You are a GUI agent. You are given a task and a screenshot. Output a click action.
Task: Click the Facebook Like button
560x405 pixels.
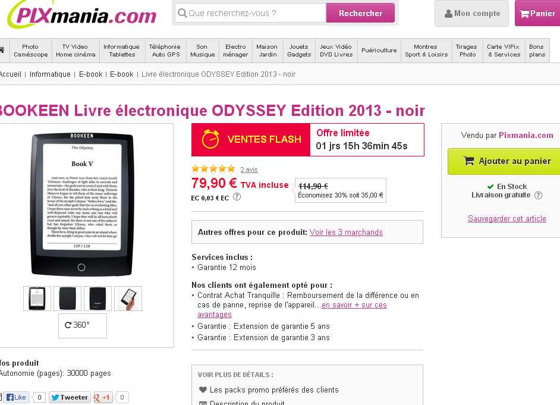tap(17, 397)
